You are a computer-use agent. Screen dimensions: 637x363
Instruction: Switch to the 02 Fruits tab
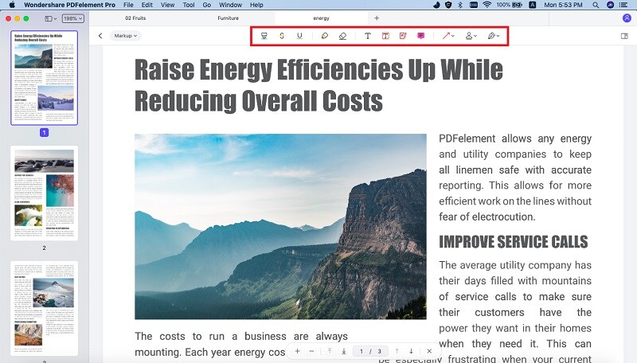tap(135, 18)
